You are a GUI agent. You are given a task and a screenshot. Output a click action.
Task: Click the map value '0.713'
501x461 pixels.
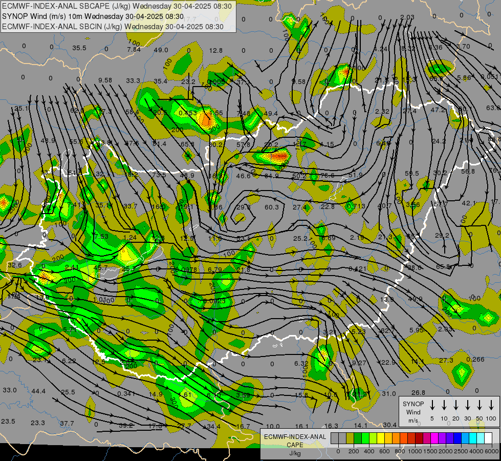coord(356,206)
